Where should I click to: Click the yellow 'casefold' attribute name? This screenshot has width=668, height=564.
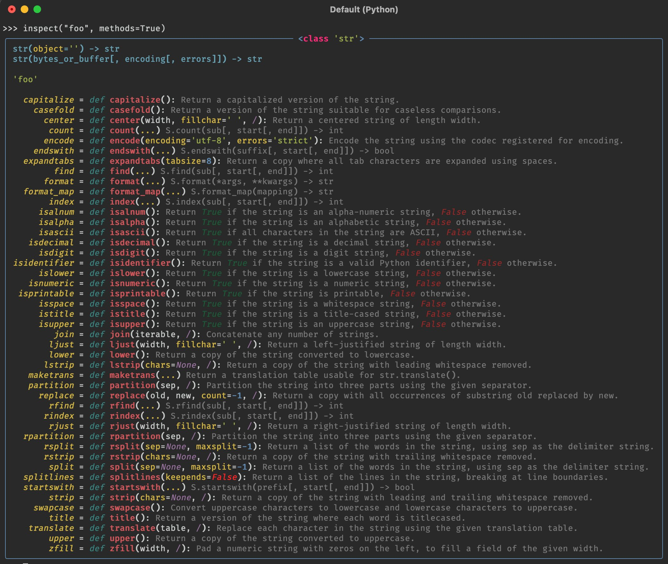click(x=54, y=110)
